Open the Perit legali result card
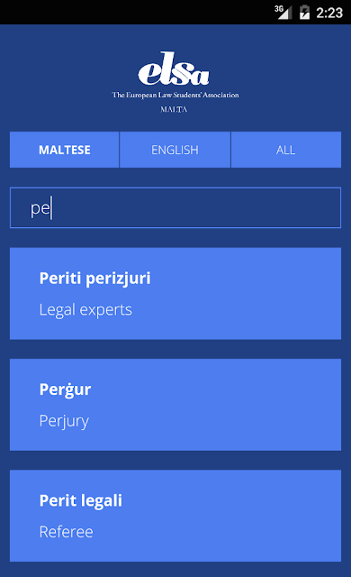The image size is (351, 577). [175, 516]
